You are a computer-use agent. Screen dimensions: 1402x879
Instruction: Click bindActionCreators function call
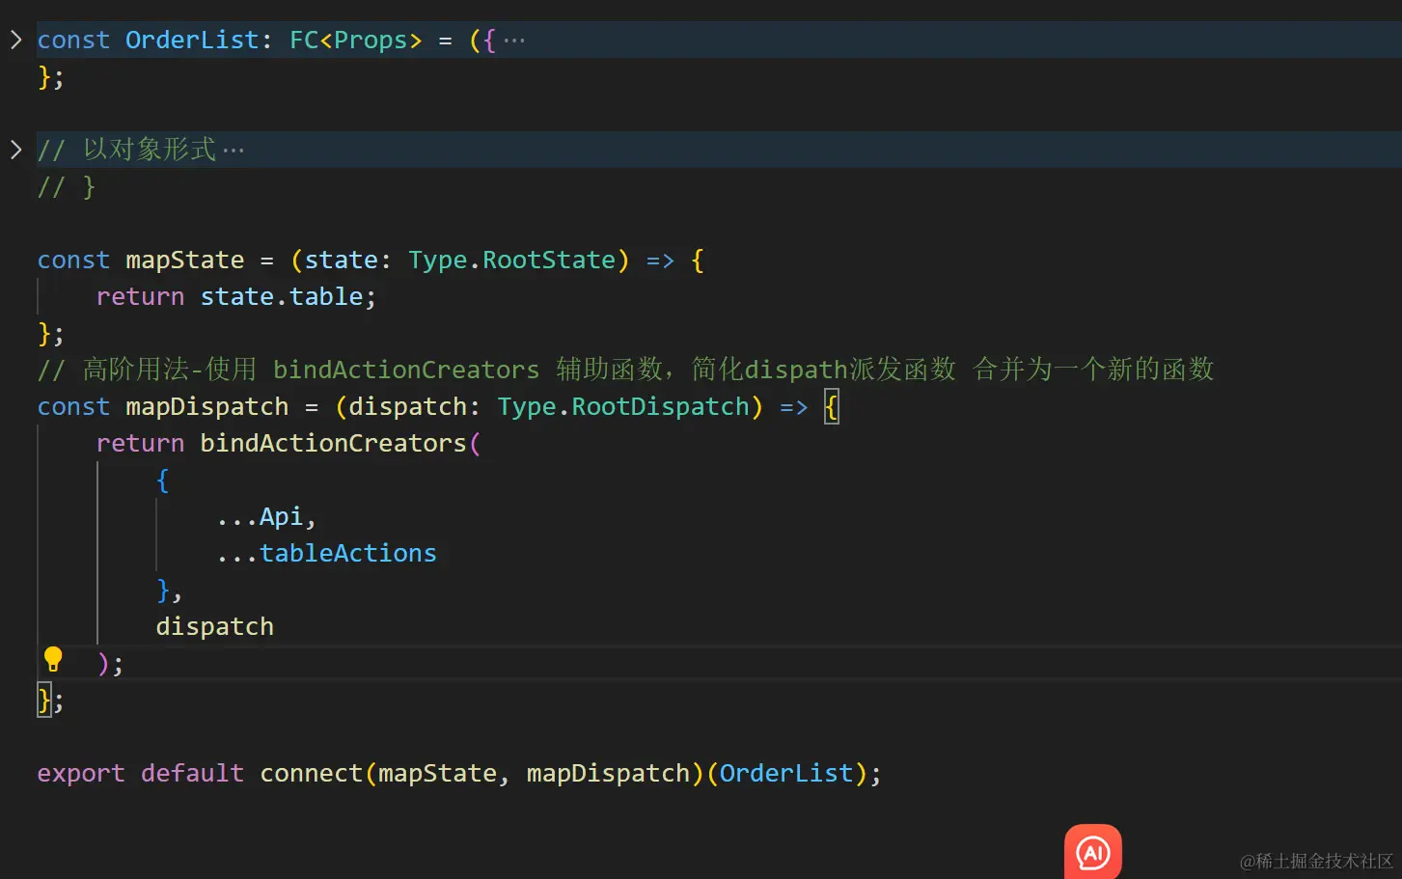tap(333, 444)
